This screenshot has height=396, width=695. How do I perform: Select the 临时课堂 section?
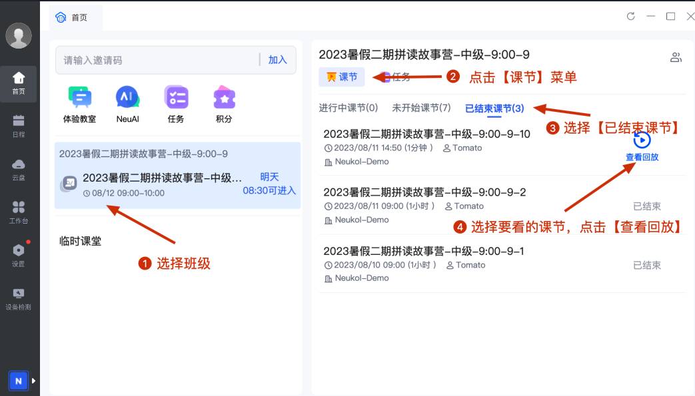80,241
